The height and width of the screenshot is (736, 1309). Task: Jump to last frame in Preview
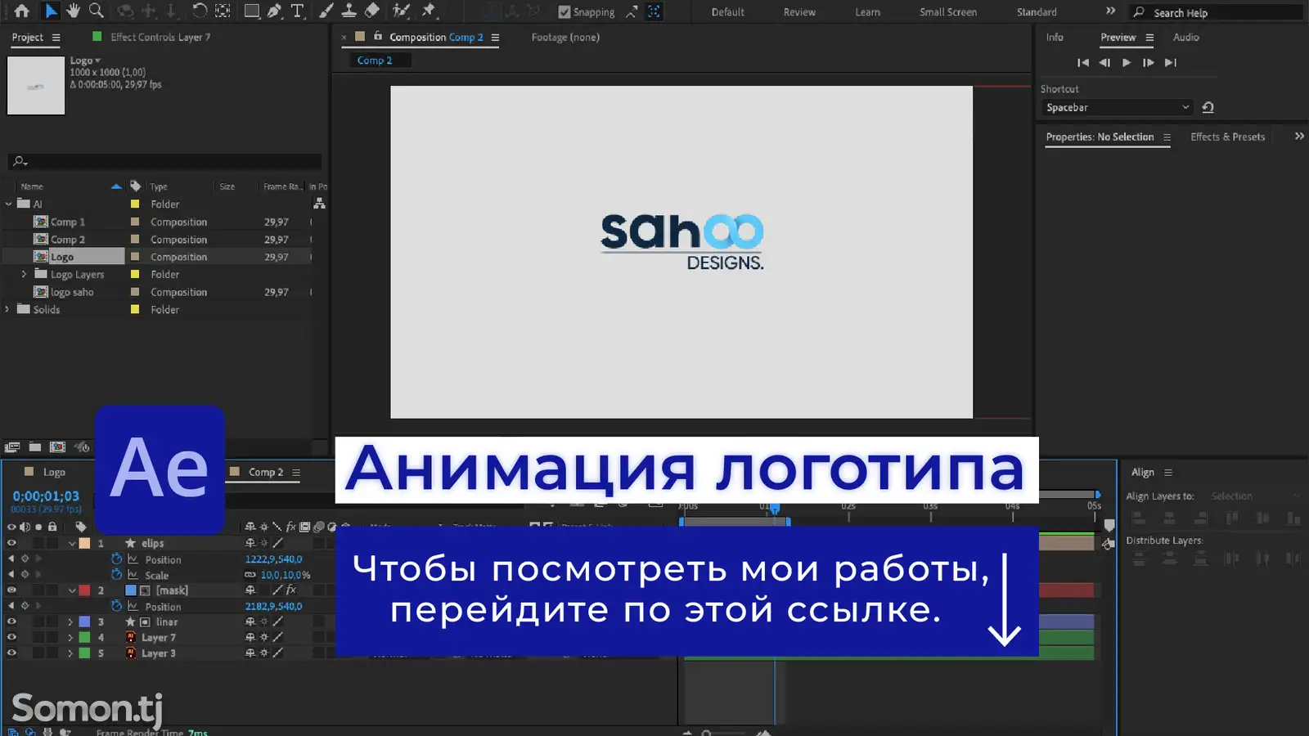(1171, 63)
